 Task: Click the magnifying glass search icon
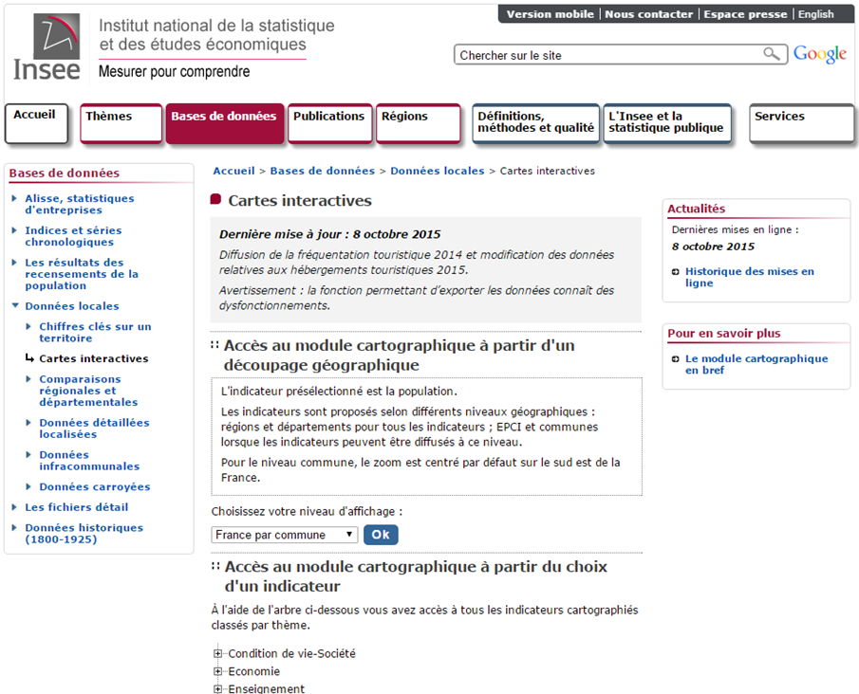[x=772, y=54]
